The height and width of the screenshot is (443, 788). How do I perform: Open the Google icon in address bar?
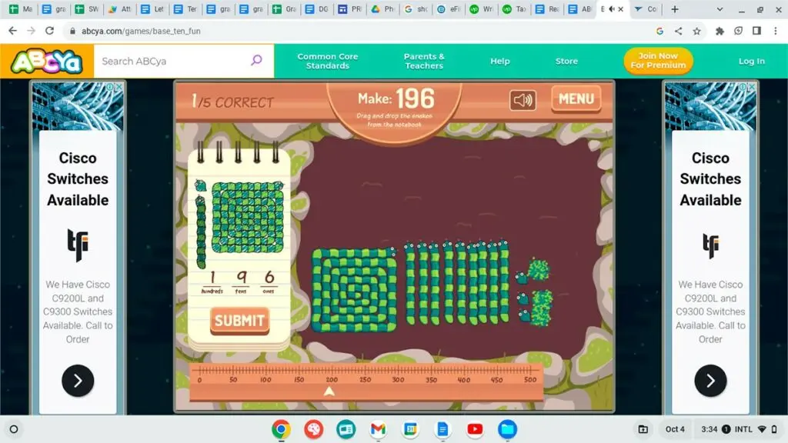tap(659, 31)
